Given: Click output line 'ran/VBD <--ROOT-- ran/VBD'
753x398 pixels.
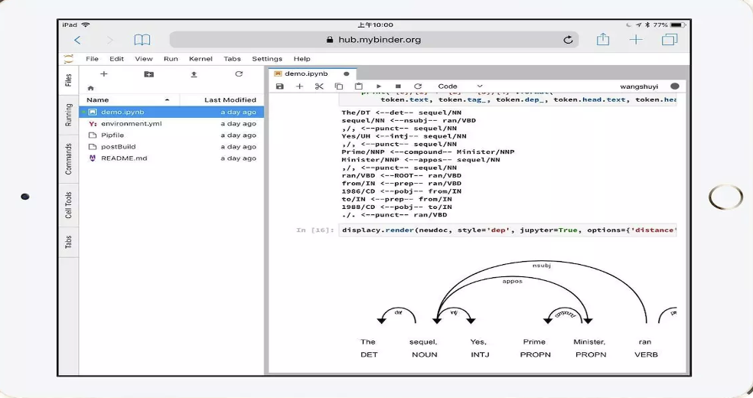Looking at the screenshot, I should point(402,175).
